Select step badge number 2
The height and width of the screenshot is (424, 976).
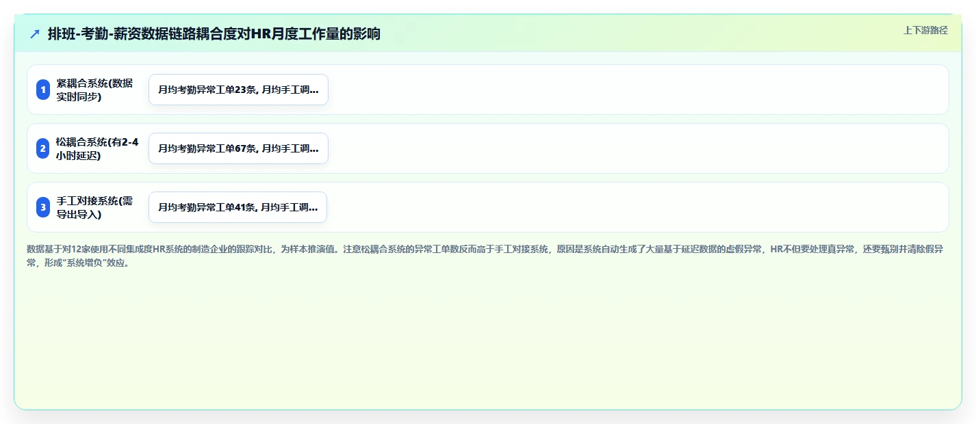(x=43, y=148)
